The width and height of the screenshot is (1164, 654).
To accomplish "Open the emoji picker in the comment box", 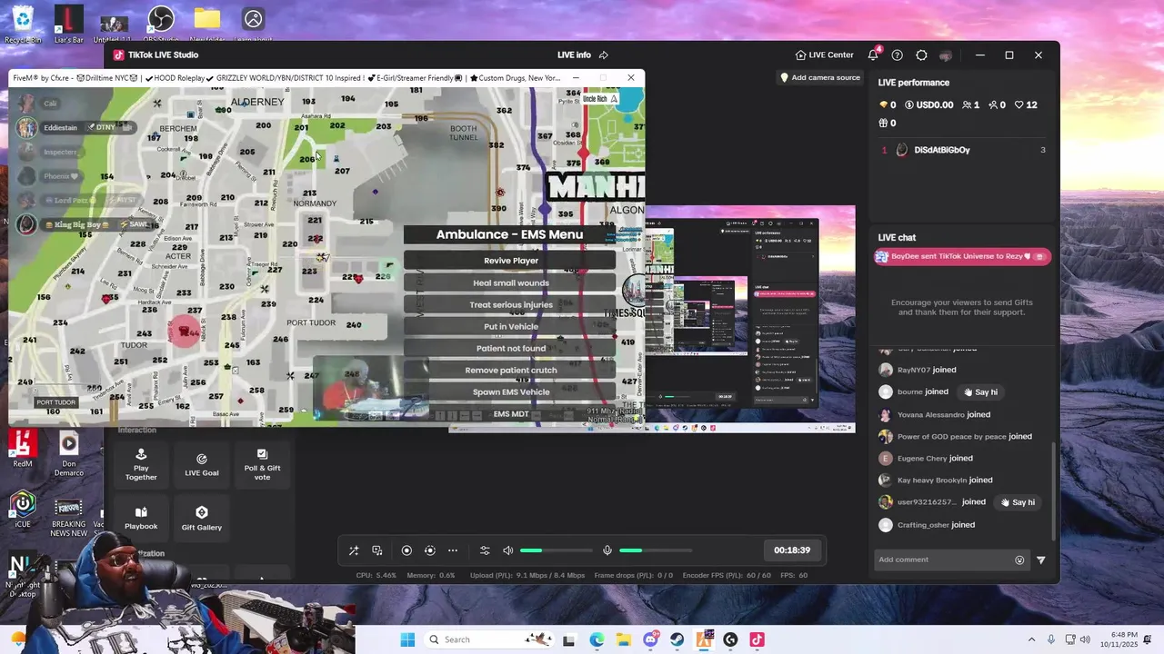I will pyautogui.click(x=1019, y=560).
